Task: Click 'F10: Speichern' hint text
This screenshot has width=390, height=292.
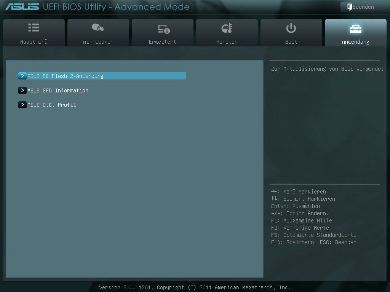Action: pos(292,242)
